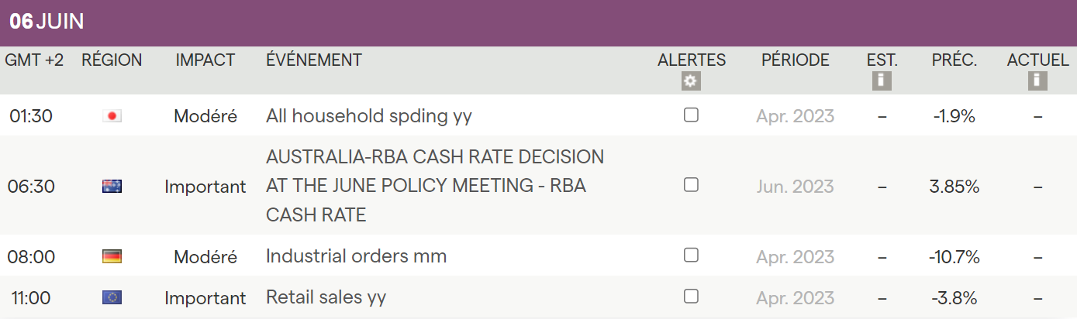Tick alert checkbox for RBA cash rate
The width and height of the screenshot is (1077, 319).
coord(691,185)
